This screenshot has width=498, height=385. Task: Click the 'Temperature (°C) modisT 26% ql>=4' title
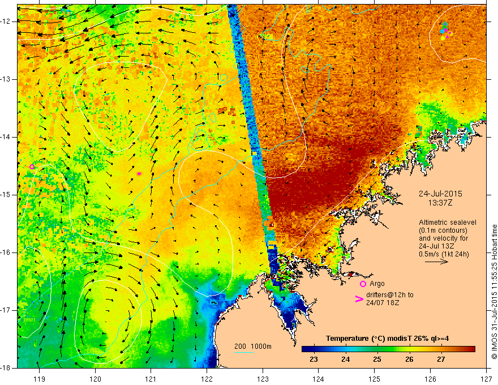point(387,339)
